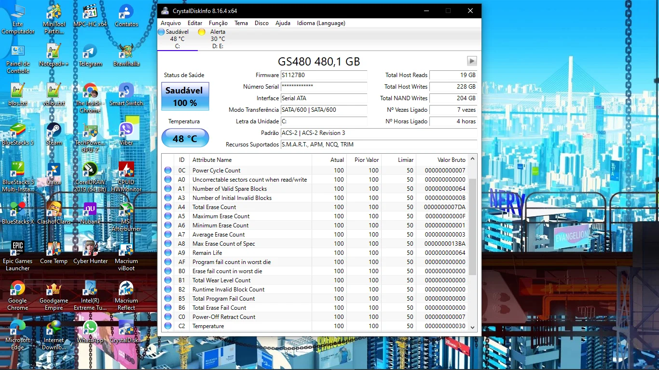Select the WhatsApp desktop icon
The height and width of the screenshot is (370, 659).
pyautogui.click(x=90, y=331)
